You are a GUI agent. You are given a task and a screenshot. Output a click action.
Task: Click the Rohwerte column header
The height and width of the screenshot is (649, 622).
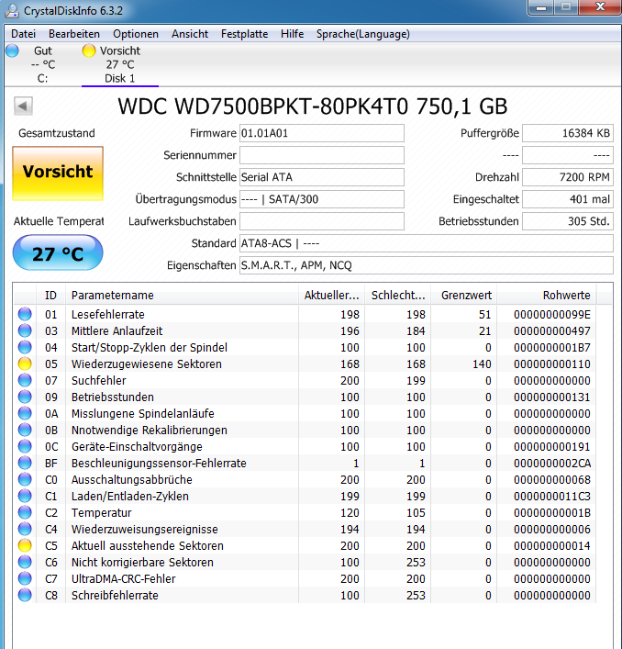(x=547, y=295)
